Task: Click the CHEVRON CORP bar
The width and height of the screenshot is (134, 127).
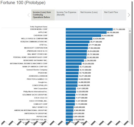Action: [x=84, y=36]
